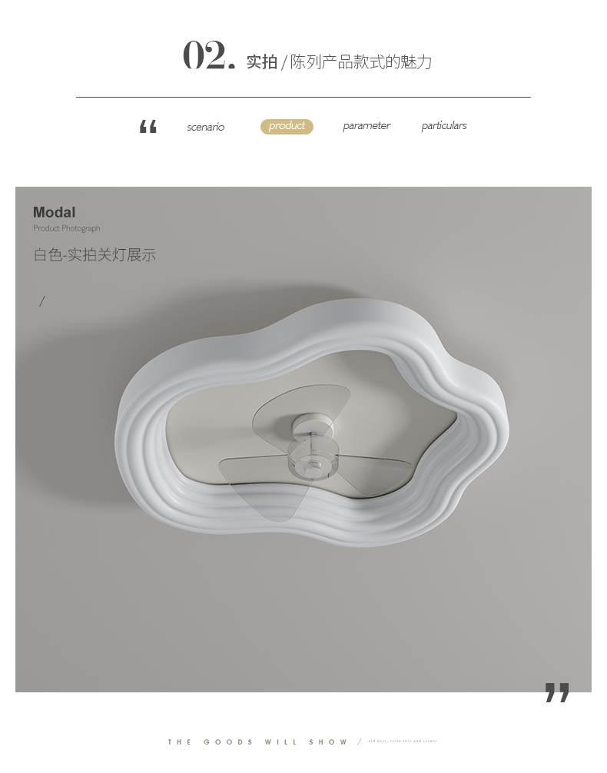Click the THE GOODS WILL SHOW footer text
The width and height of the screenshot is (607, 773).
pyautogui.click(x=257, y=742)
